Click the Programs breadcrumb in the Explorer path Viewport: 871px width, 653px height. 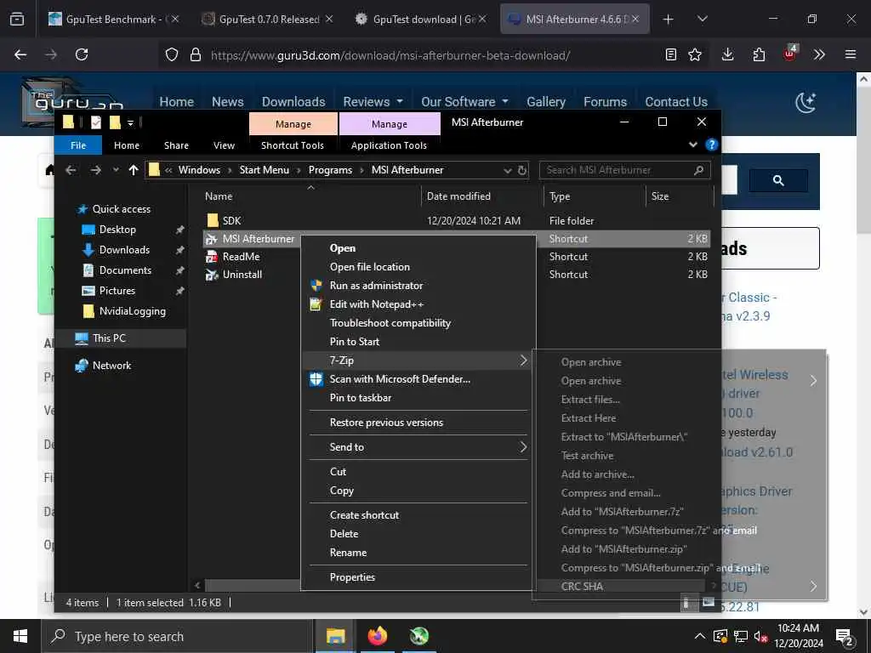330,170
